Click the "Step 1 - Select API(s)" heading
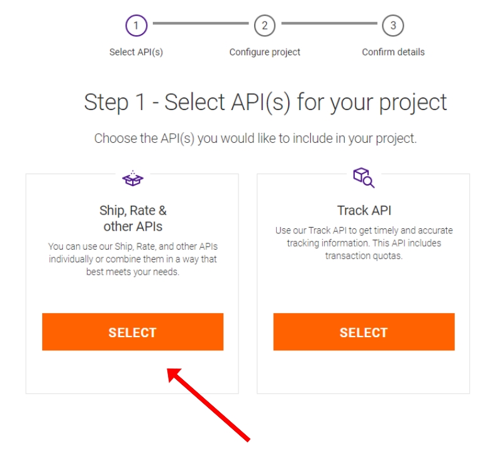The height and width of the screenshot is (456, 497). pos(265,103)
